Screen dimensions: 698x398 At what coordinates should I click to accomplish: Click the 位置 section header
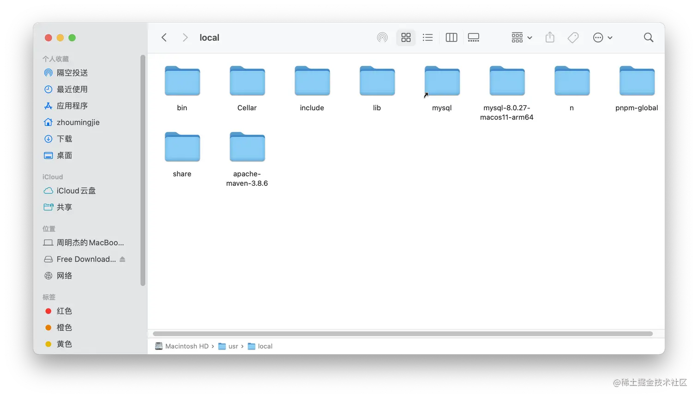tap(49, 229)
